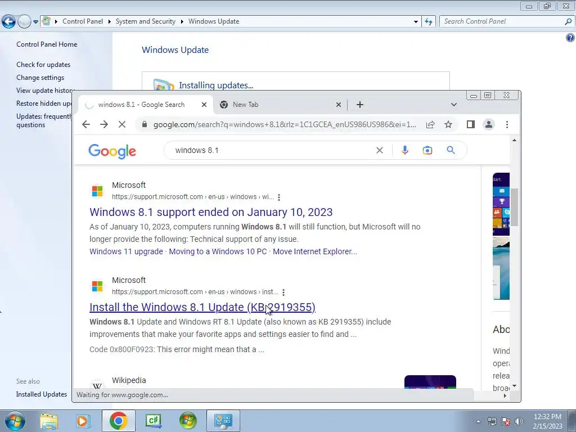Open the Chrome tab search chevron
The image size is (576, 432).
click(454, 105)
